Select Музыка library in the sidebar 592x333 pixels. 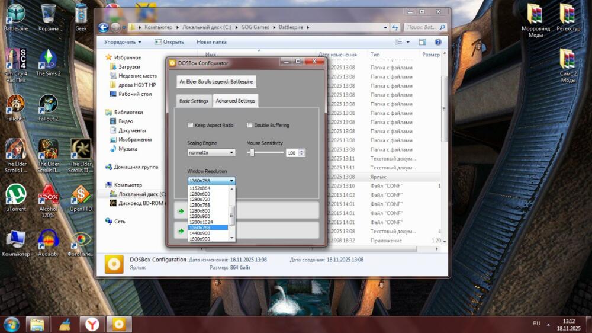[x=128, y=149]
